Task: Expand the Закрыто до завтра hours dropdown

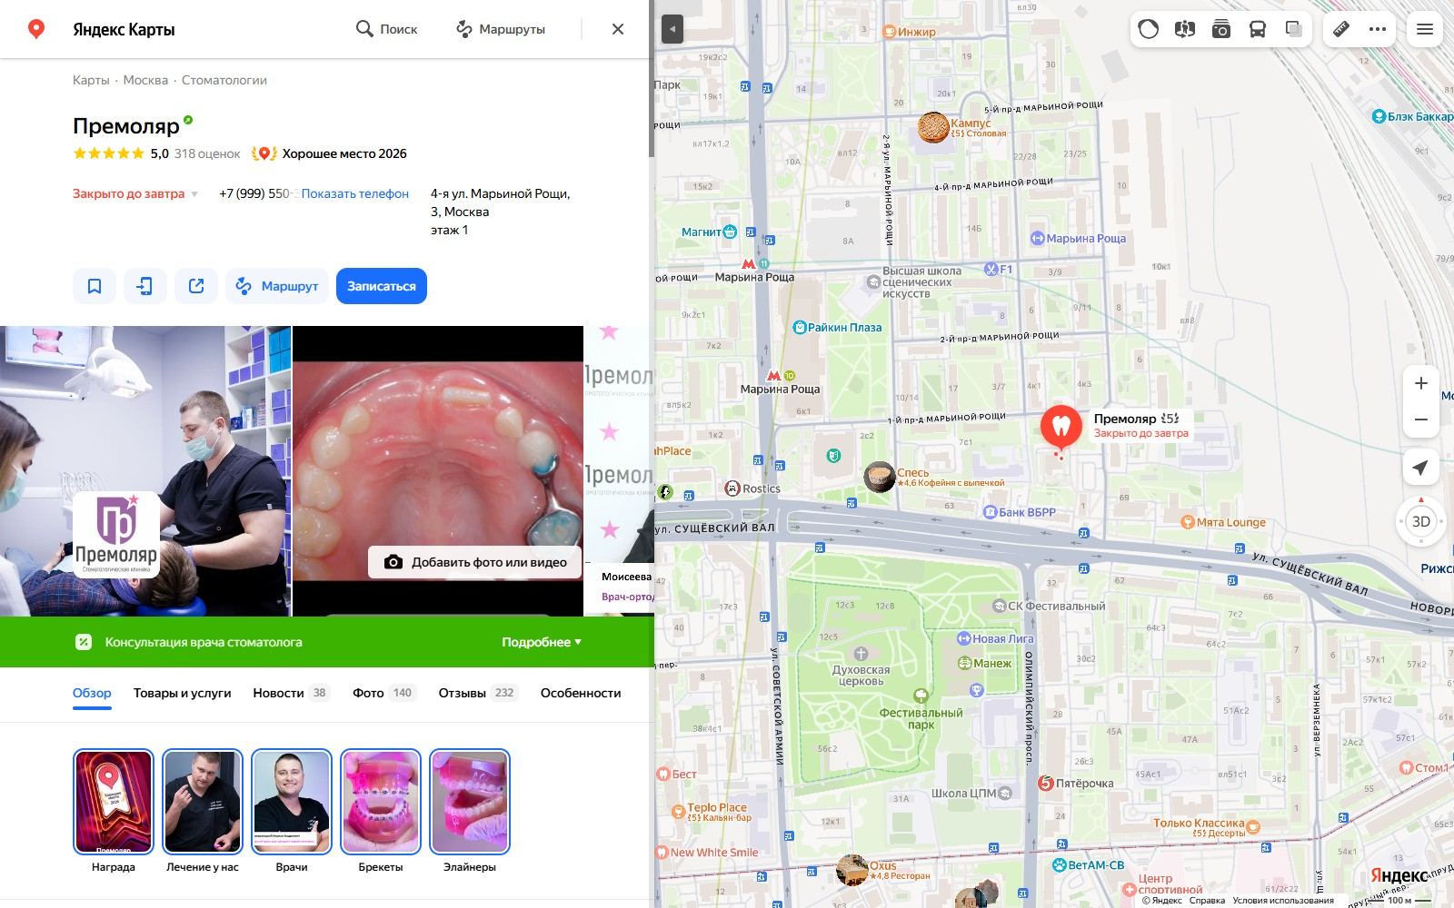Action: 135,193
